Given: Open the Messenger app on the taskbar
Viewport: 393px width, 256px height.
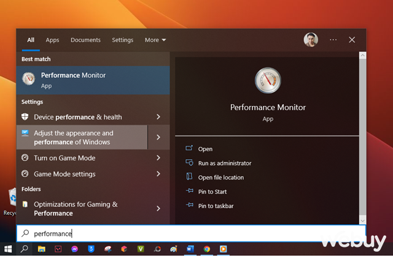Looking at the screenshot, I should [75, 249].
